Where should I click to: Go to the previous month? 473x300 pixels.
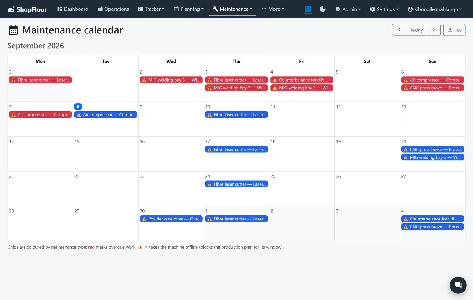click(x=399, y=30)
